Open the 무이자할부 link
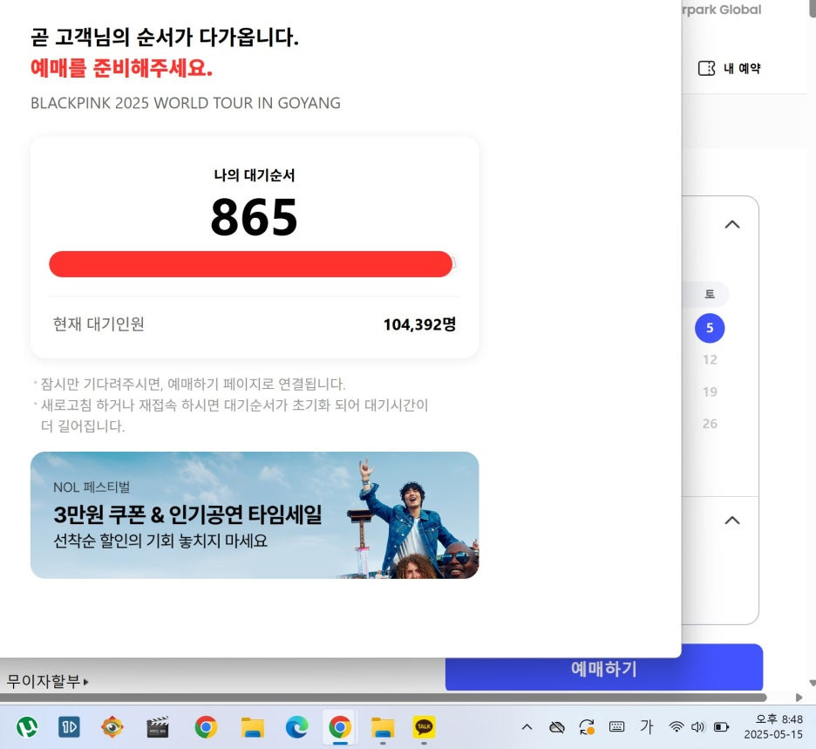This screenshot has width=816, height=749. click(x=47, y=681)
